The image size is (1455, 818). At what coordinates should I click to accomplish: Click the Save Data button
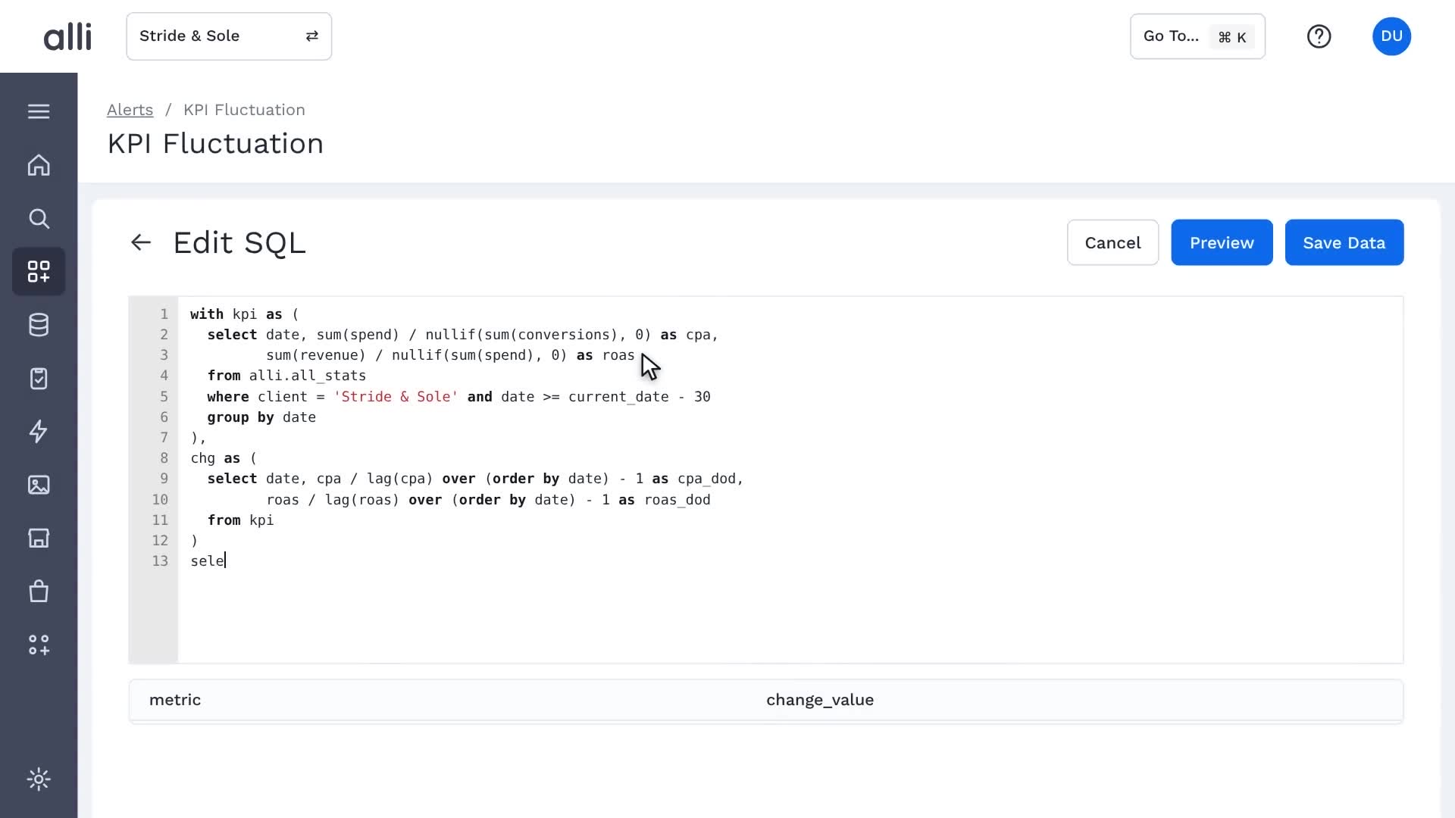tap(1344, 242)
